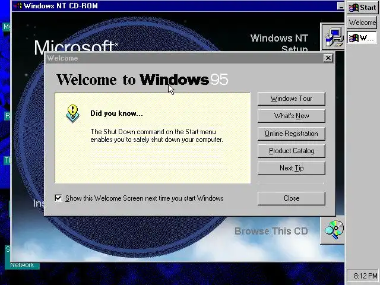Click the light bulb tip icon
The height and width of the screenshot is (285, 380).
72,113
